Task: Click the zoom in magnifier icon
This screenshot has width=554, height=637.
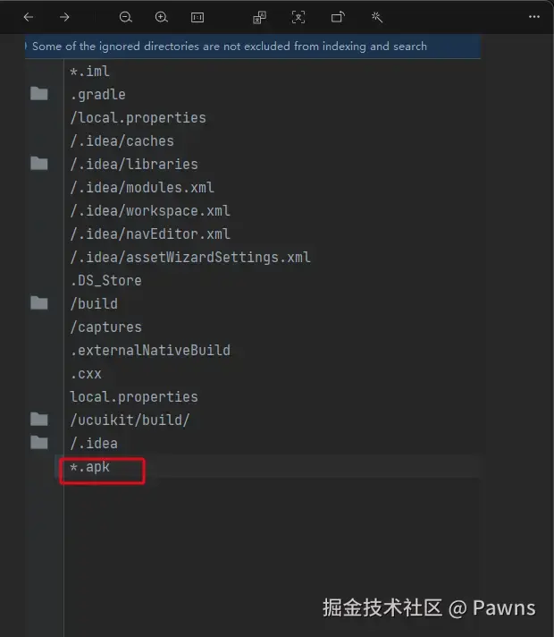Action: 162,17
